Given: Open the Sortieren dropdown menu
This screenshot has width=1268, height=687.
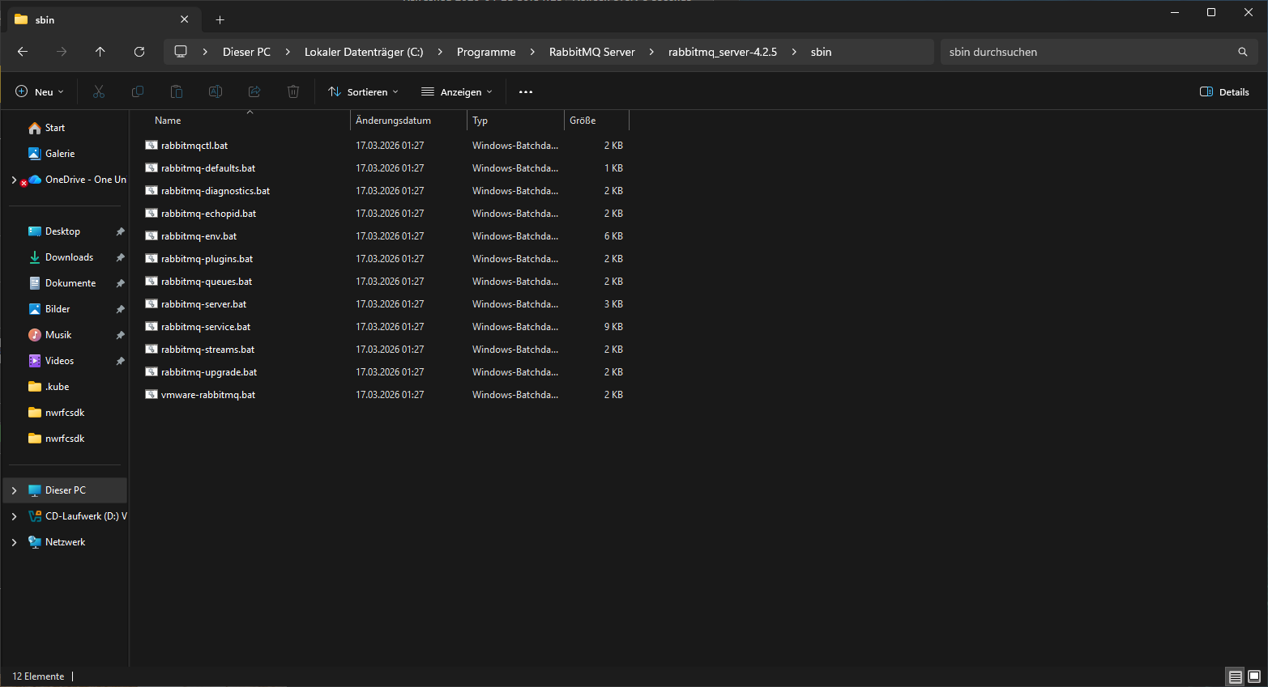Looking at the screenshot, I should (363, 91).
